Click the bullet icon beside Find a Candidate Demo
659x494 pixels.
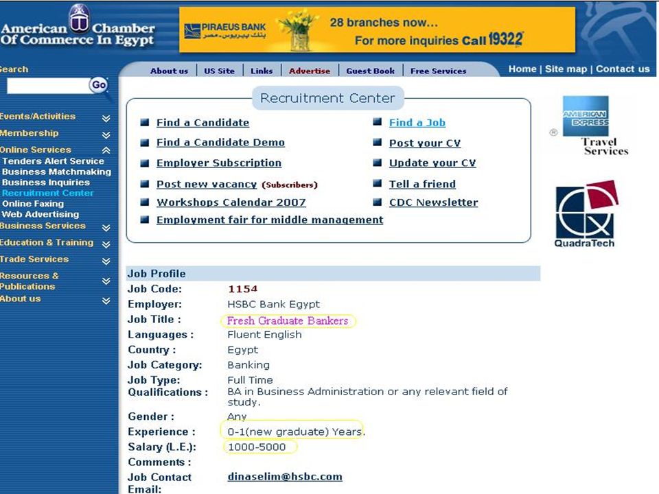point(145,143)
